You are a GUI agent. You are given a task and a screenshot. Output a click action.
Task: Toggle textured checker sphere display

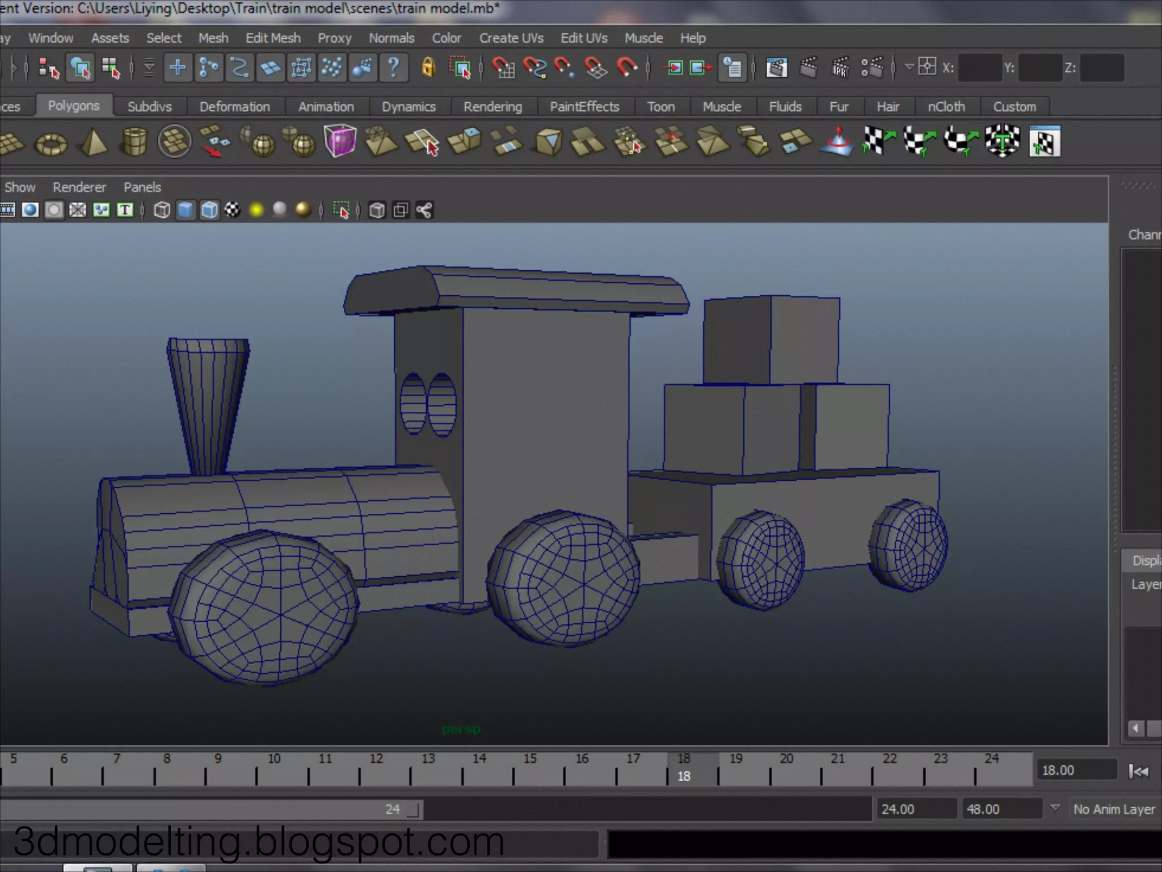pyautogui.click(x=233, y=210)
